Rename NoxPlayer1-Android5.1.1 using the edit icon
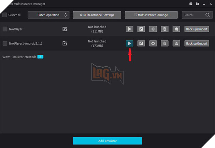The height and width of the screenshot is (148, 215). [64, 43]
